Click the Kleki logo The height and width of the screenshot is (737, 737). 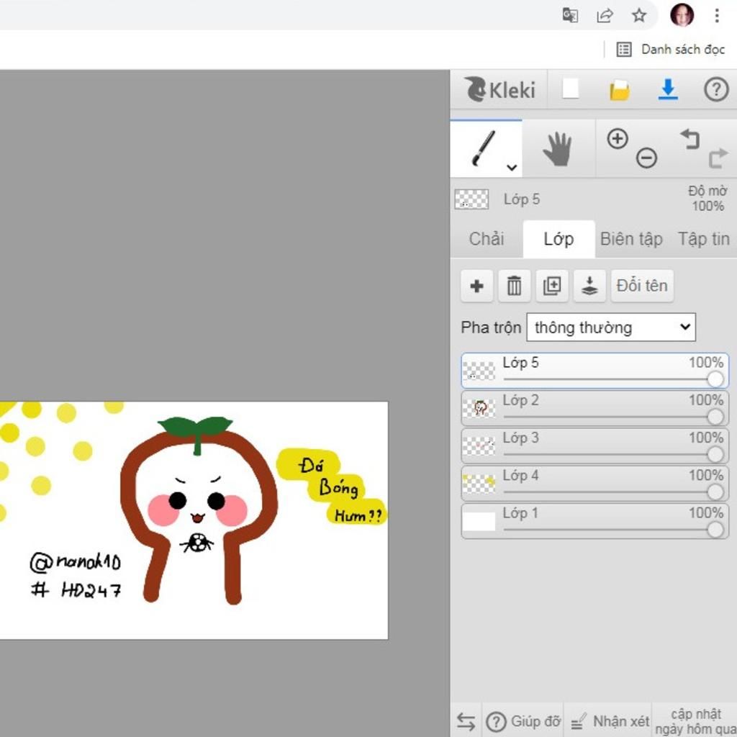coord(499,89)
